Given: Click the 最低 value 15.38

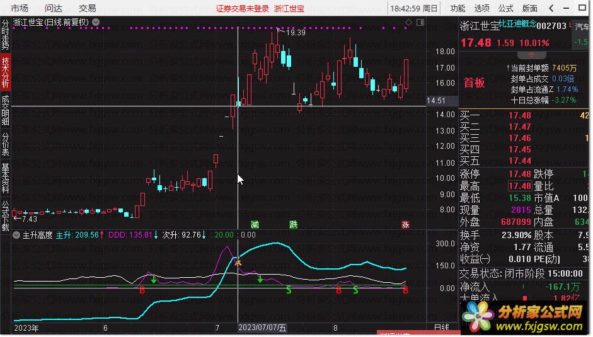Looking at the screenshot, I should tap(520, 198).
